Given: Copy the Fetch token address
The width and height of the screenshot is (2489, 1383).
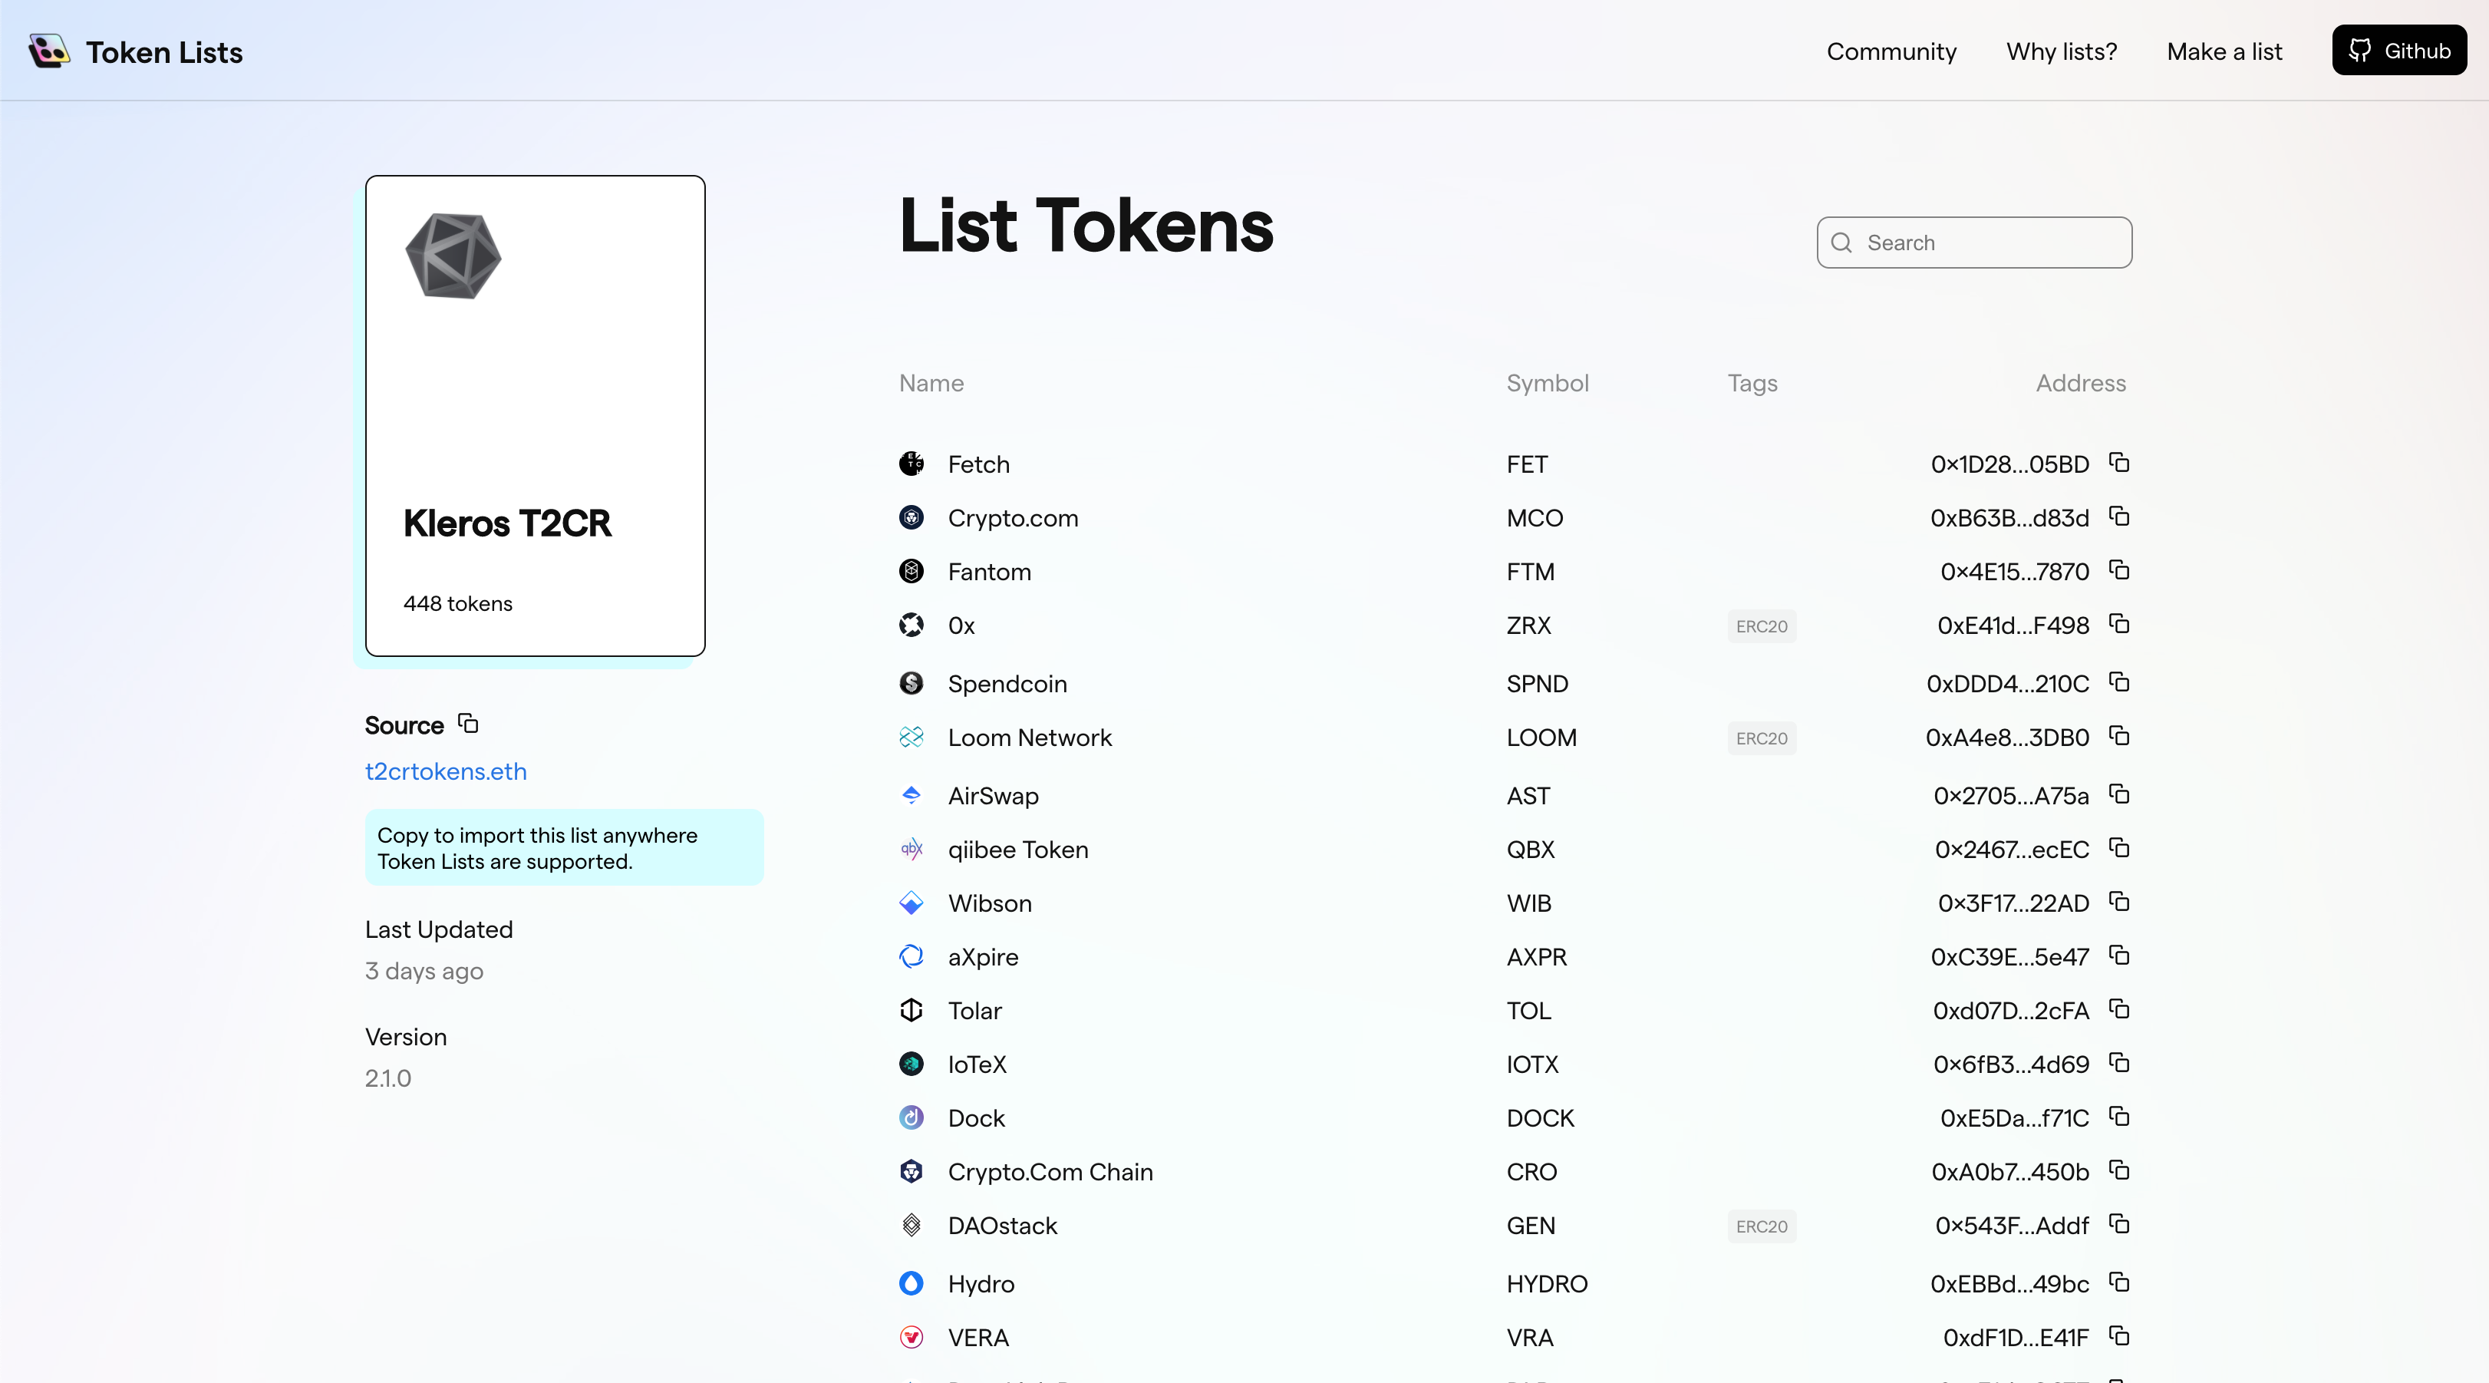Looking at the screenshot, I should [2119, 463].
